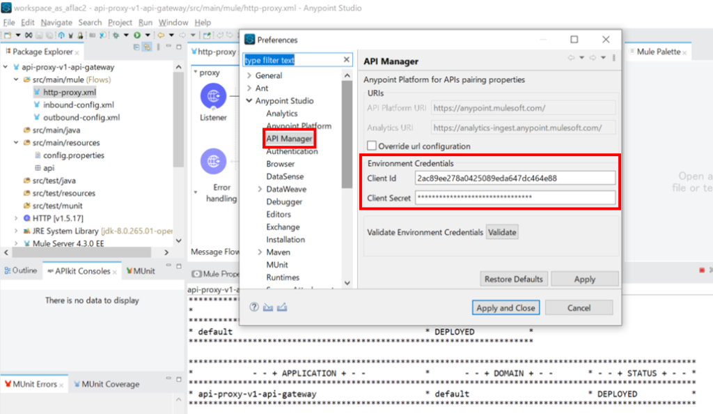Toggle Link with Editor in Package Explorer
The width and height of the screenshot is (713, 414).
147,47
